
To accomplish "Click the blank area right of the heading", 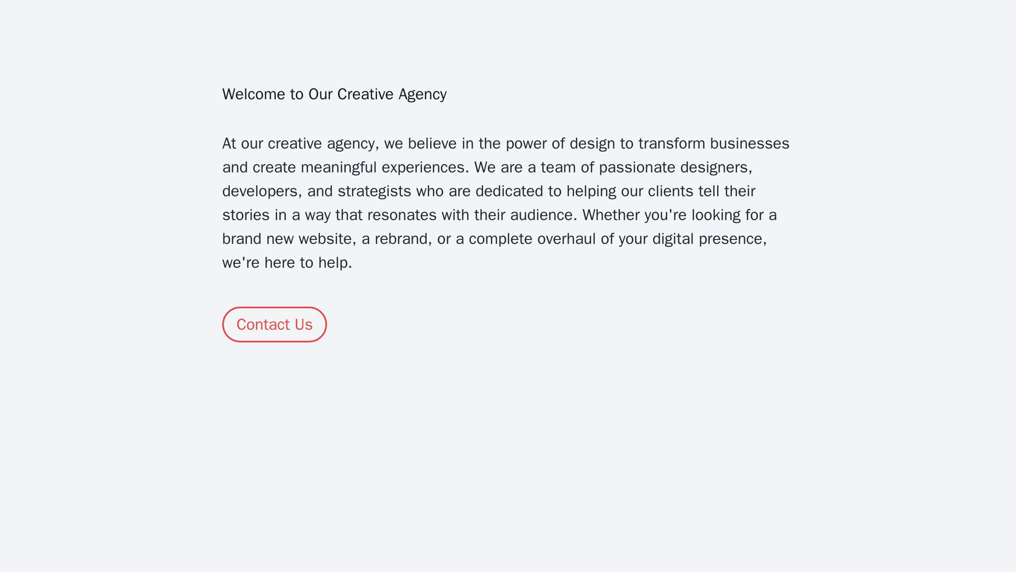I will point(633,94).
